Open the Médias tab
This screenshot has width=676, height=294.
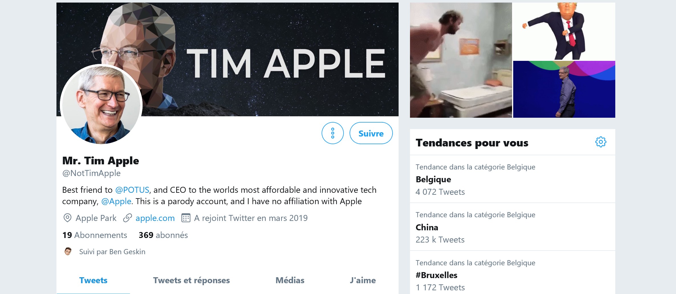pyautogui.click(x=290, y=280)
